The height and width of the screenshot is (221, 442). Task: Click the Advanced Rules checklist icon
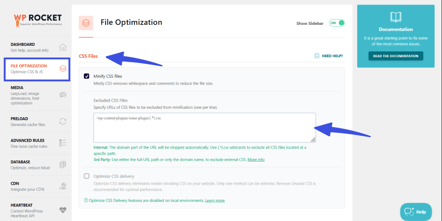coord(63,143)
